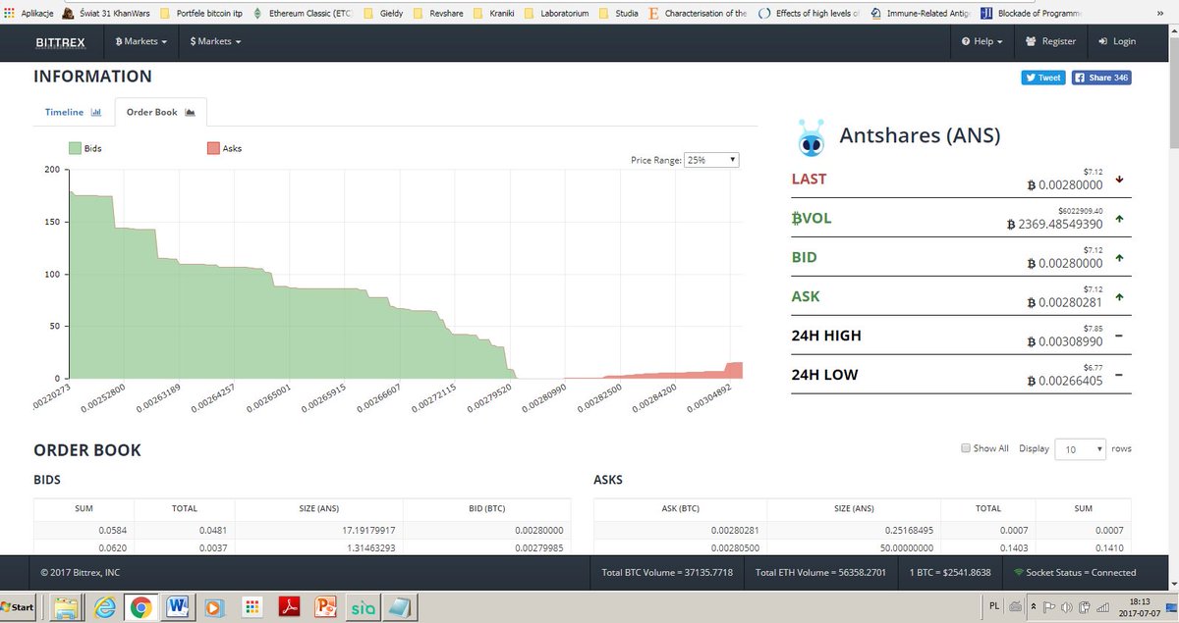
Task: Open Internet Explorer from the taskbar
Action: (x=103, y=607)
